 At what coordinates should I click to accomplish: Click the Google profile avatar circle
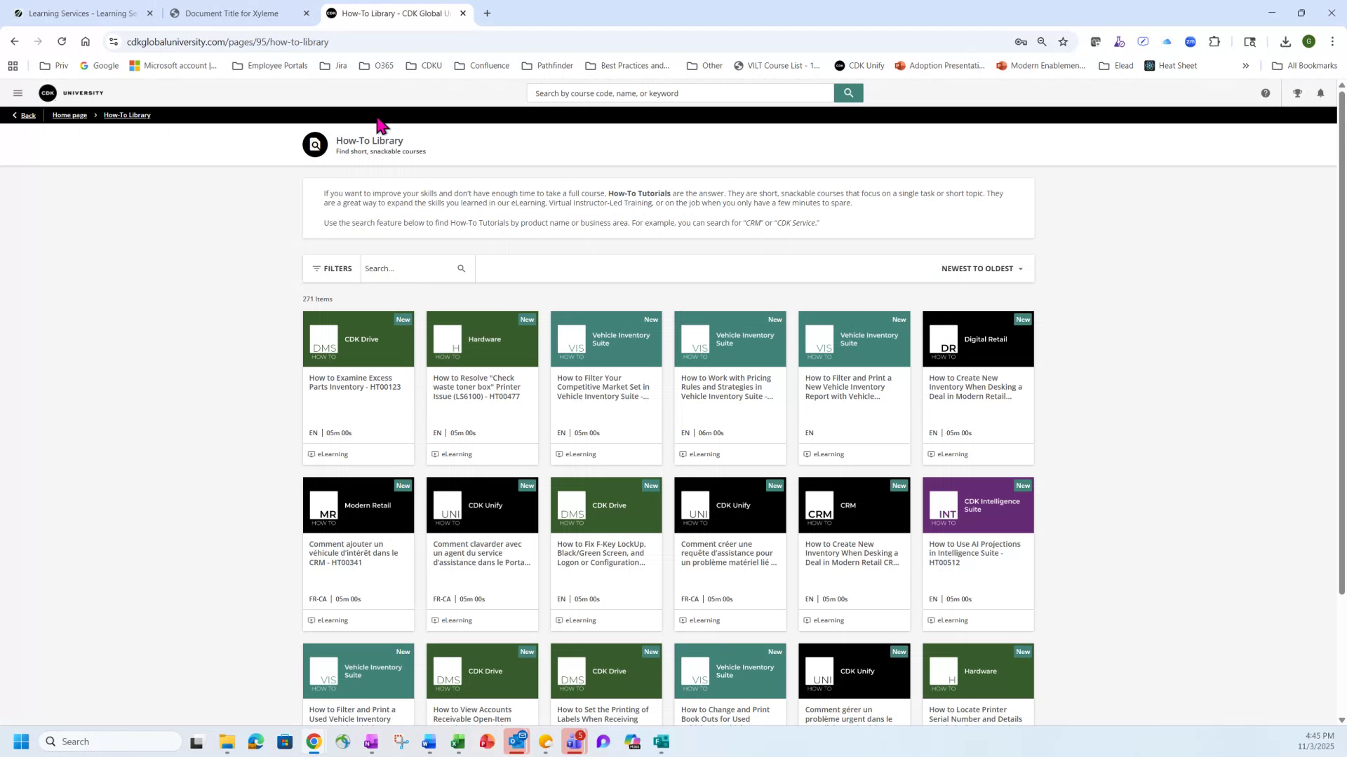click(1310, 41)
